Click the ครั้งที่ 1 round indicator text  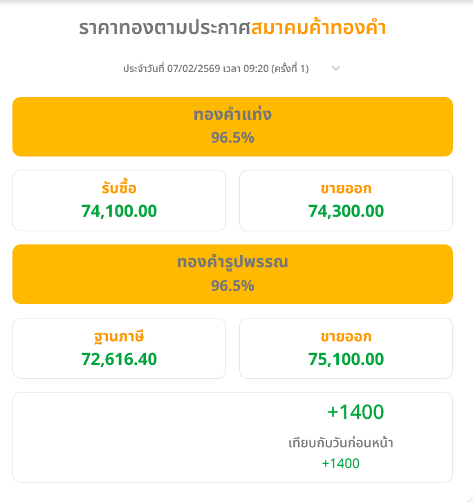(290, 69)
